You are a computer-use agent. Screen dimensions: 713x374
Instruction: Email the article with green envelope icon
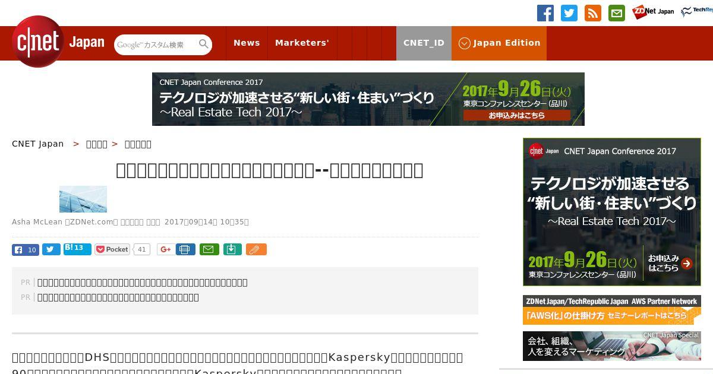[x=209, y=249]
